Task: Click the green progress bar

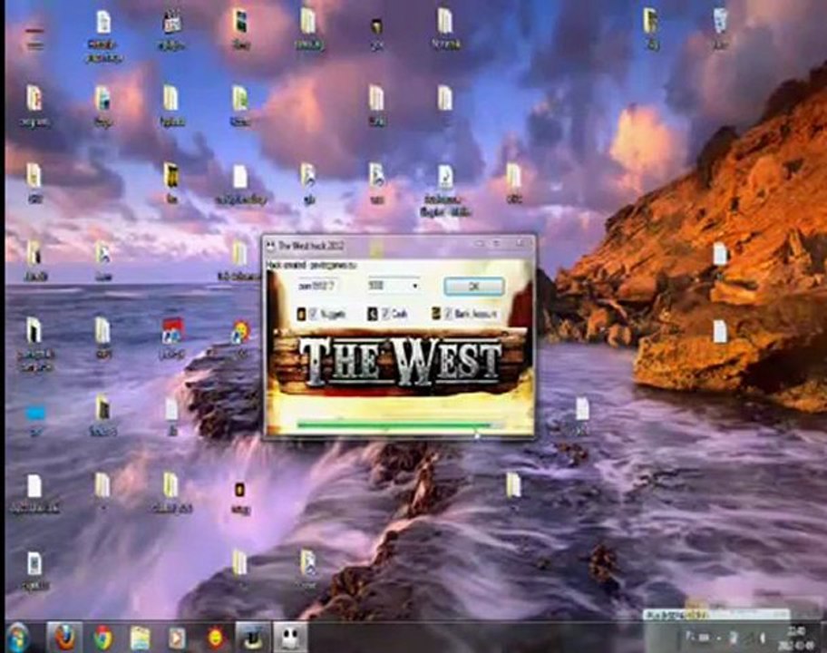Action: 399,424
